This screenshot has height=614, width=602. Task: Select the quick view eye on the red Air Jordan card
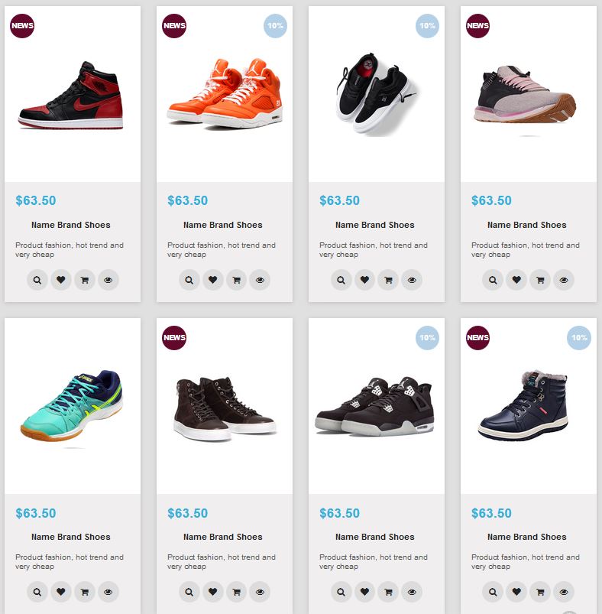[107, 279]
